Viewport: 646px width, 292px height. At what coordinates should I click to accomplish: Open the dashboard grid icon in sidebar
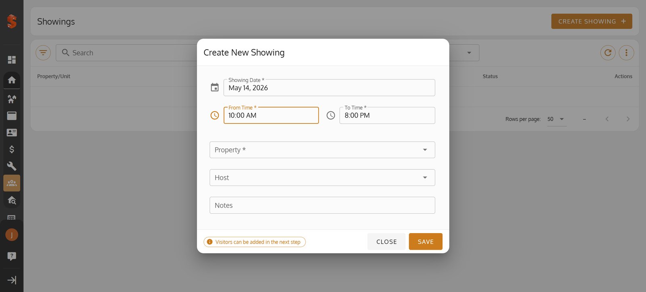tap(12, 60)
